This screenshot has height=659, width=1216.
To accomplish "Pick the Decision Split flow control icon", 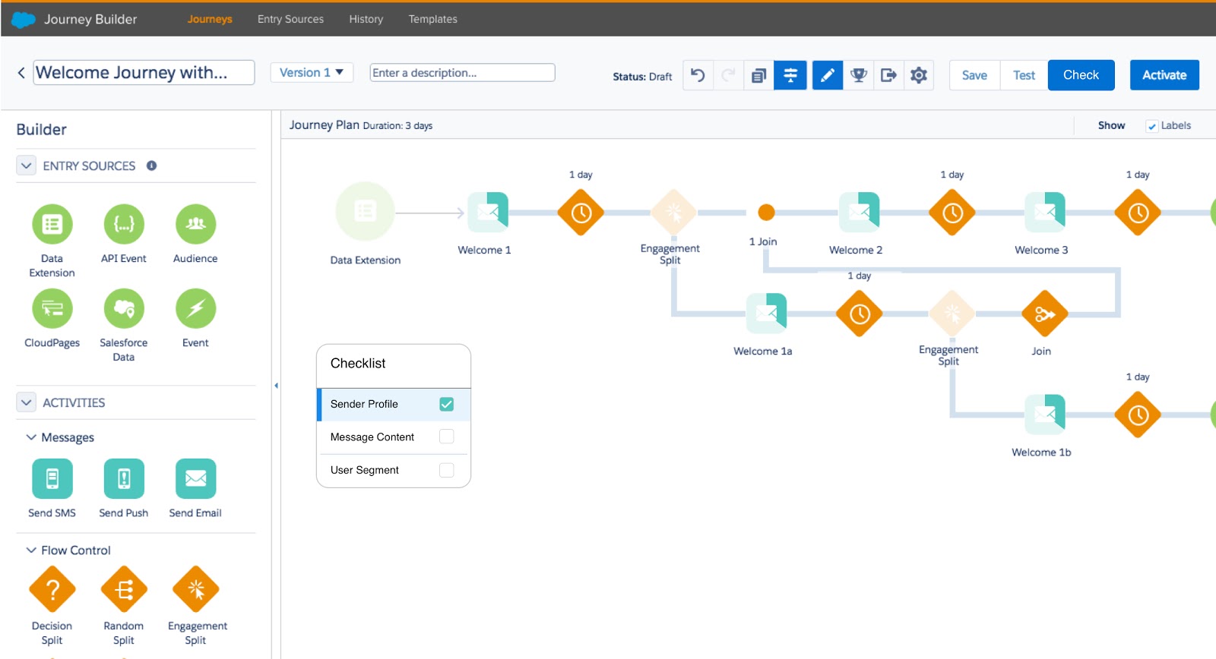I will pos(52,589).
